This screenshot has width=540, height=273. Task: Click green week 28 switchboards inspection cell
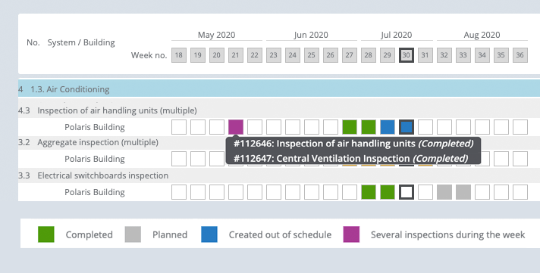(x=369, y=192)
